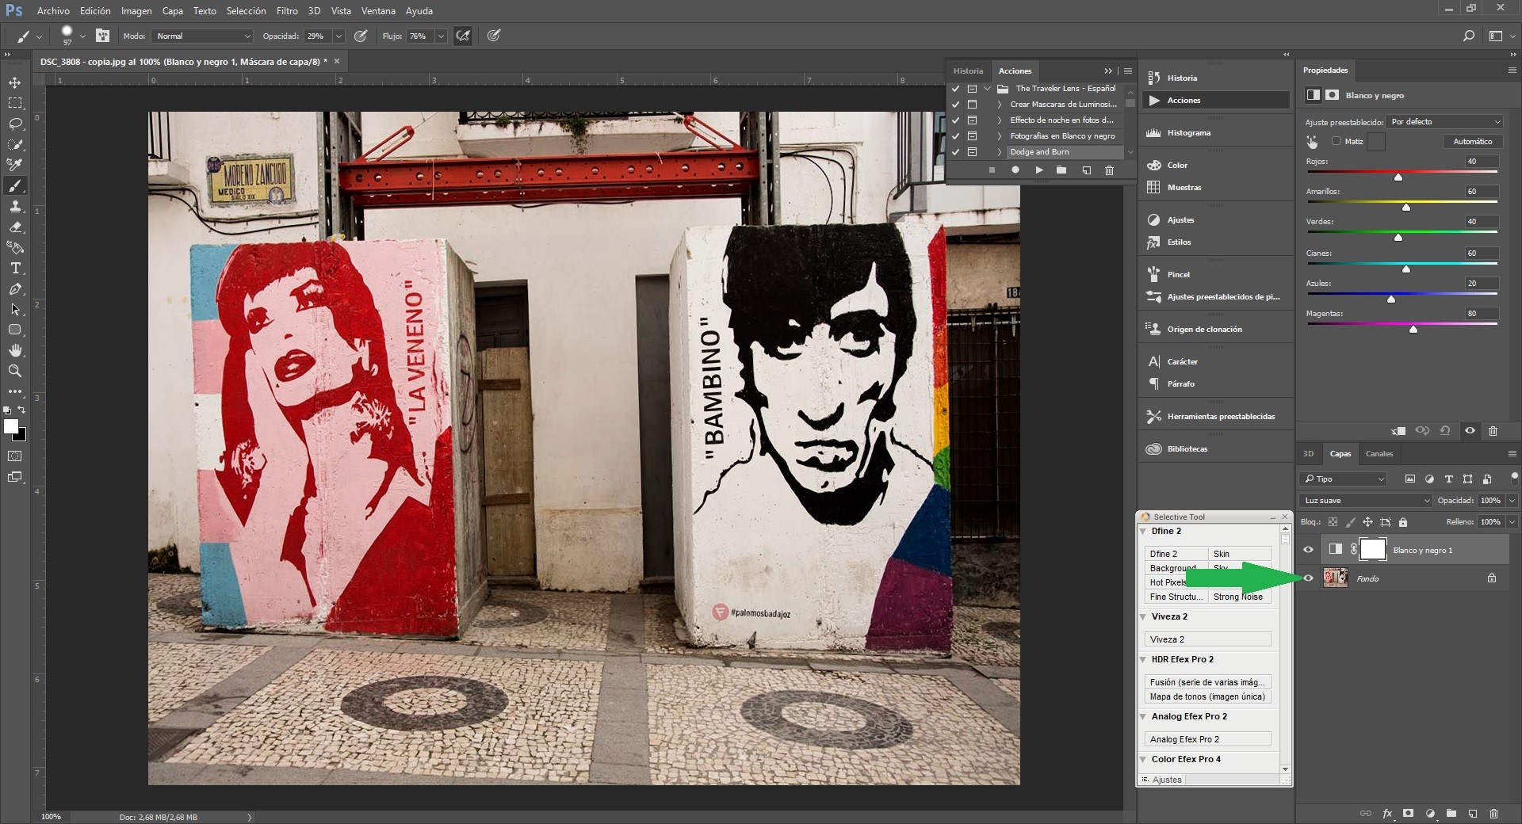Click the Magentas value field
The image size is (1522, 824).
(x=1482, y=314)
